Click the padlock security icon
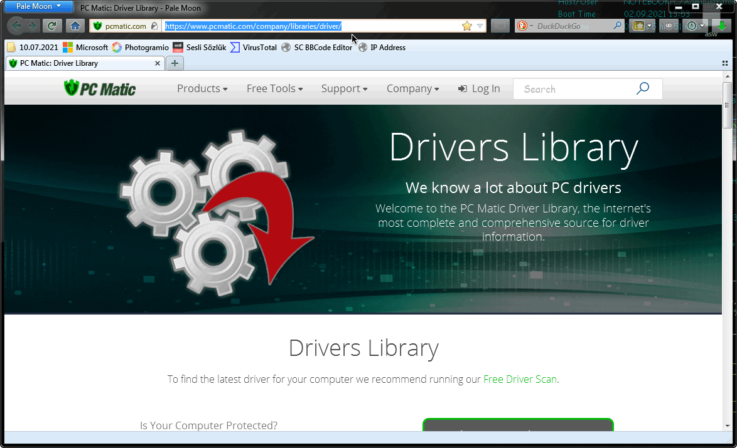The image size is (737, 448). pos(154,26)
